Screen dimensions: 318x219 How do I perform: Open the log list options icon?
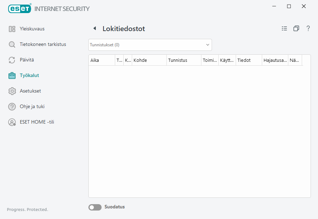tap(284, 28)
